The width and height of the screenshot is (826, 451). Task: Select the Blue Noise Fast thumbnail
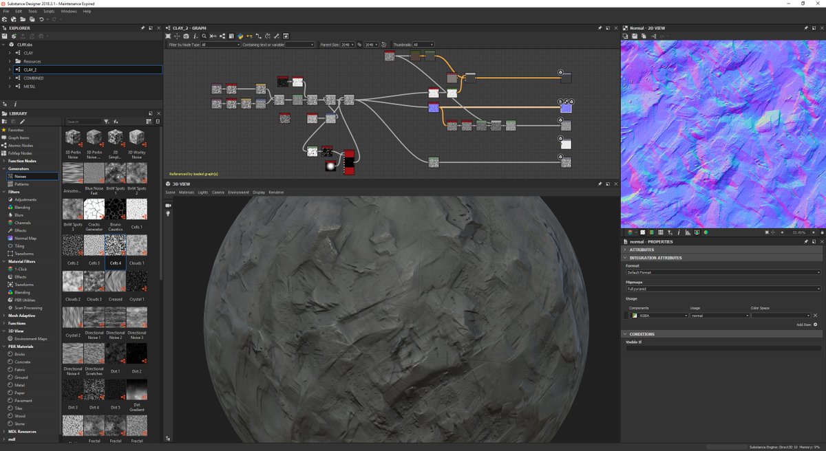(94, 173)
